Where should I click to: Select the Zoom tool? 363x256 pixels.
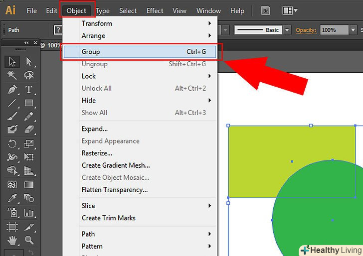point(29,240)
